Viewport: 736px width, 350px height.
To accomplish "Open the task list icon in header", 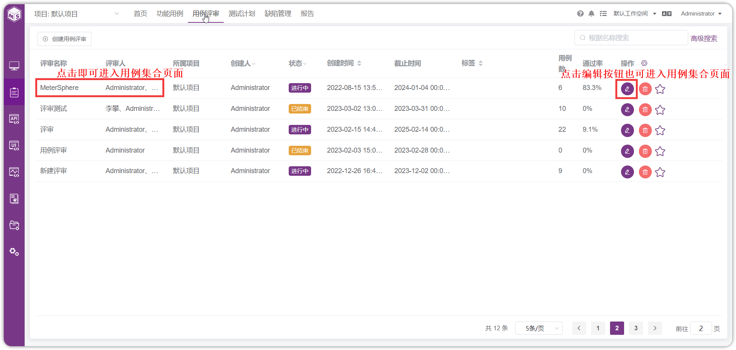I will (603, 14).
